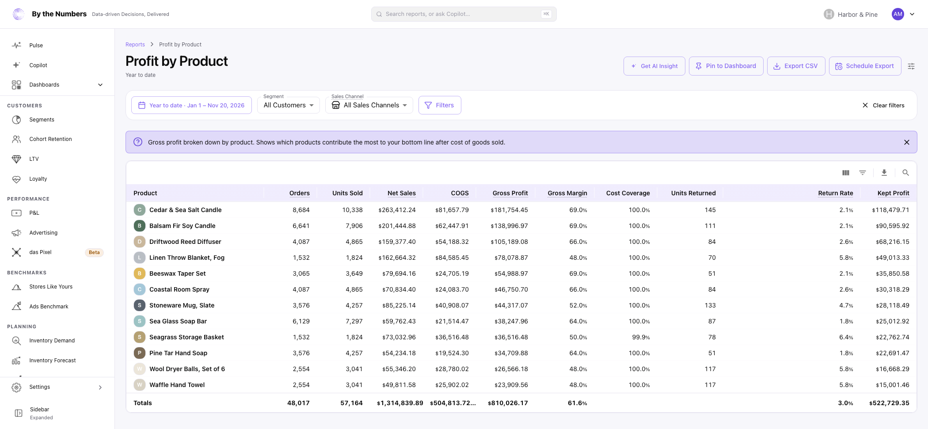Open the Year to date date range picker

tap(191, 105)
